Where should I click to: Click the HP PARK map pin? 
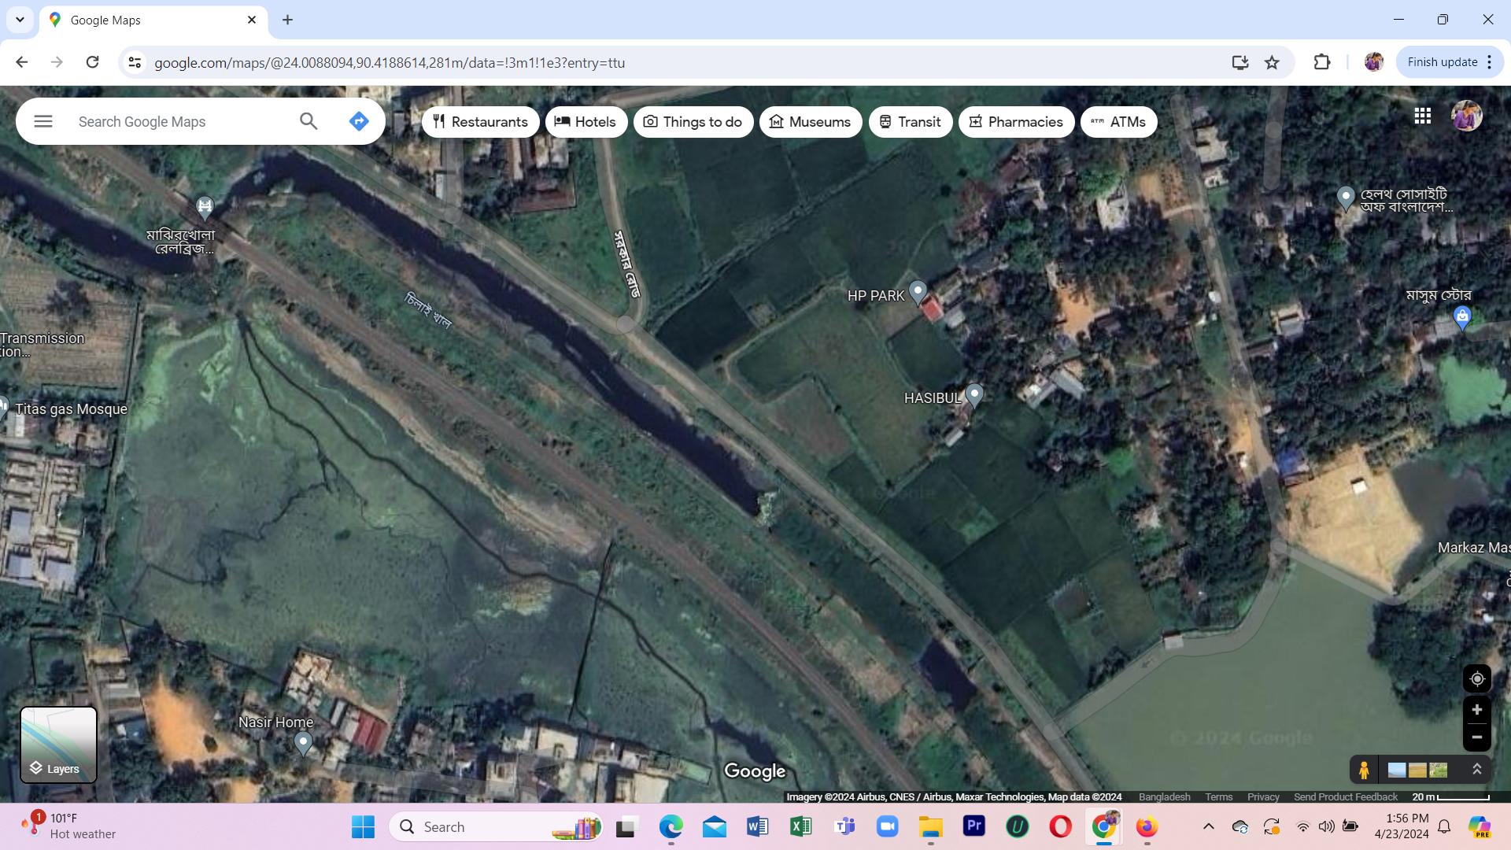point(918,293)
